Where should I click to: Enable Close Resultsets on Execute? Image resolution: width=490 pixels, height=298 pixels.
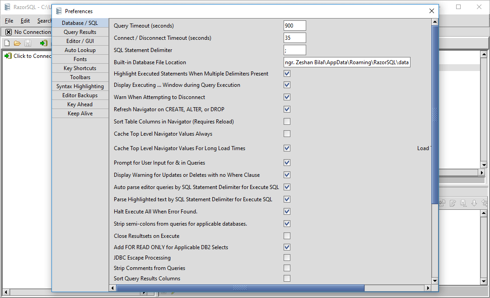287,236
